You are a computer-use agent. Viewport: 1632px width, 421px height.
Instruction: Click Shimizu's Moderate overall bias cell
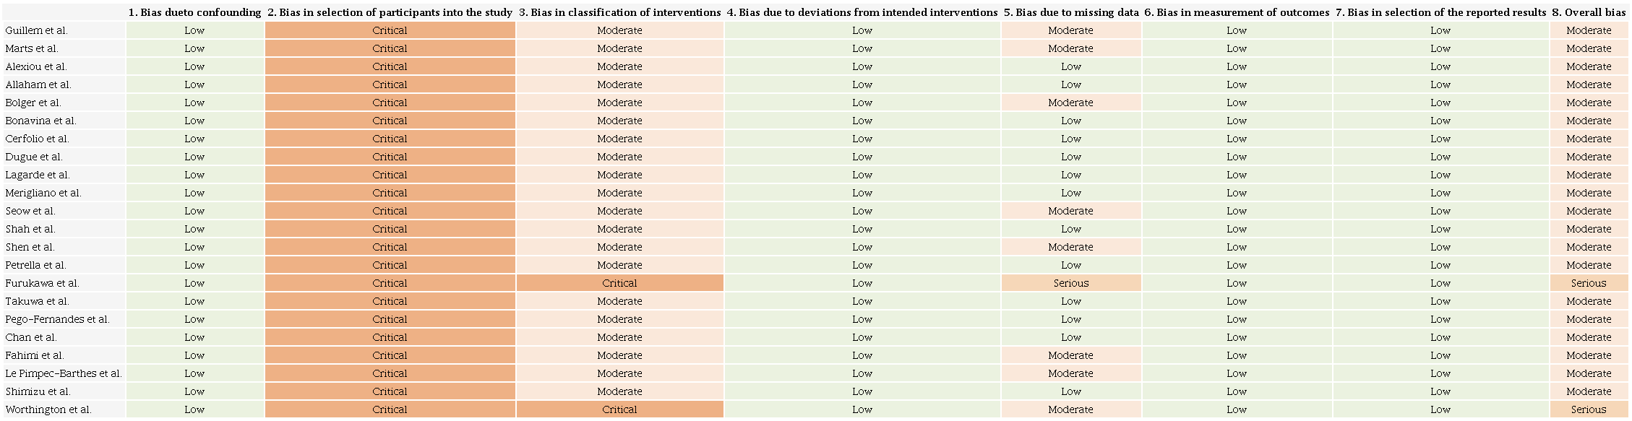coord(1588,391)
